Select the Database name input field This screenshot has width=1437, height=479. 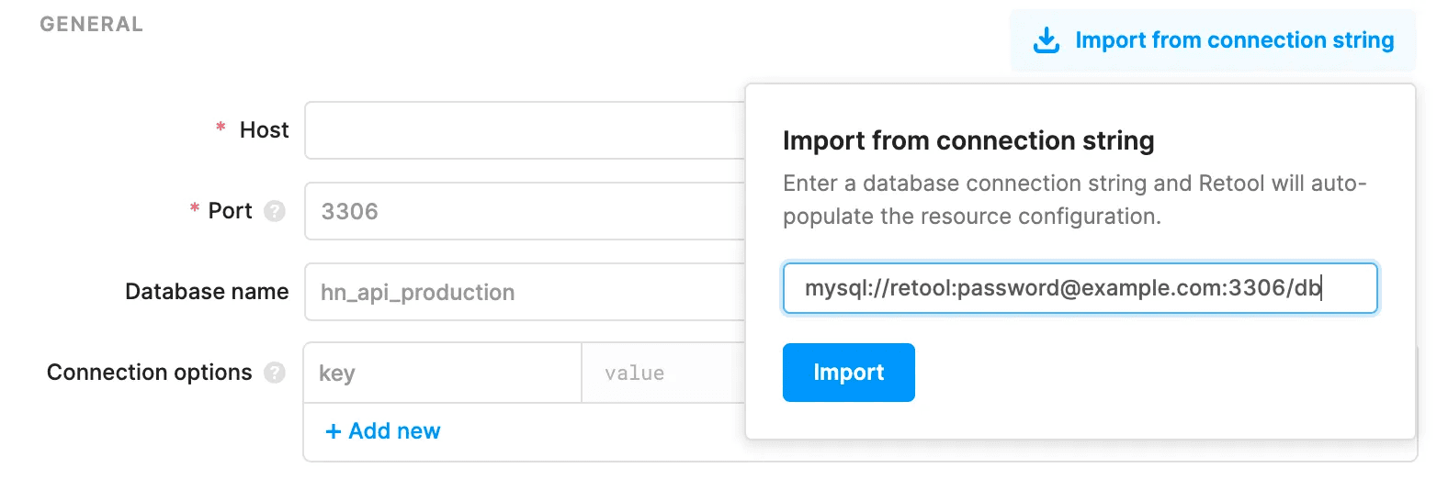pos(526,292)
